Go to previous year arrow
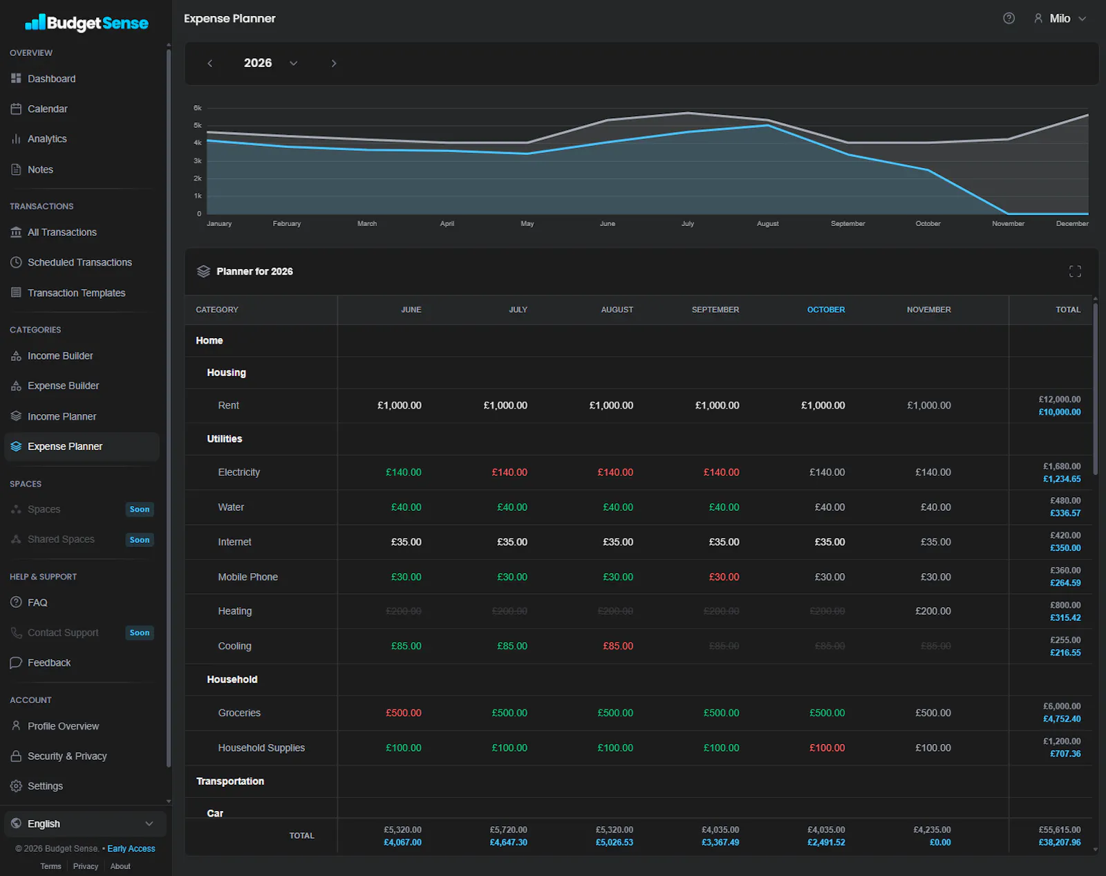Screen dimensions: 1106x876 [210, 63]
